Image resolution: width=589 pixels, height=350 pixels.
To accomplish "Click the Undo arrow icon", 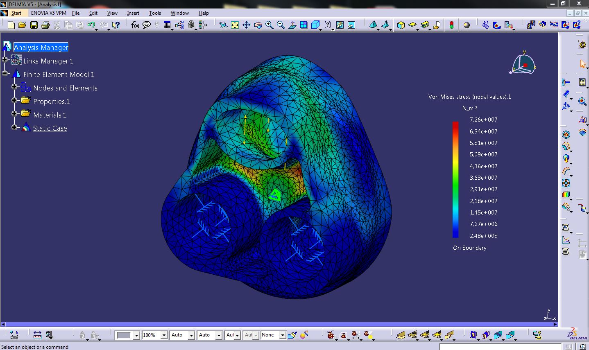I will (91, 25).
